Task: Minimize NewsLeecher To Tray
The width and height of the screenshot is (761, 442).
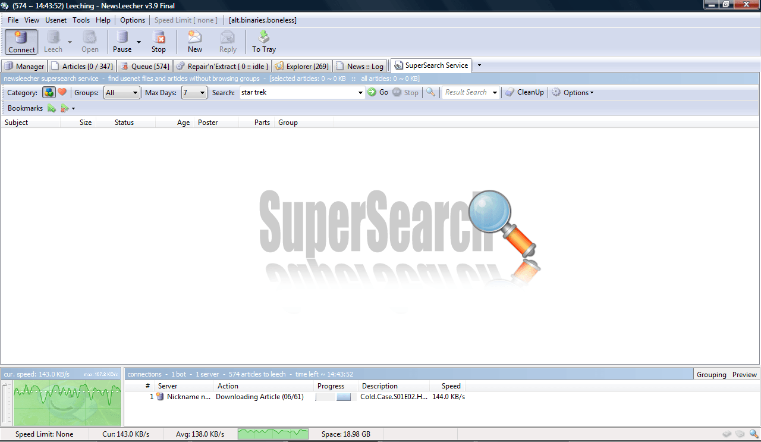Action: [264, 42]
